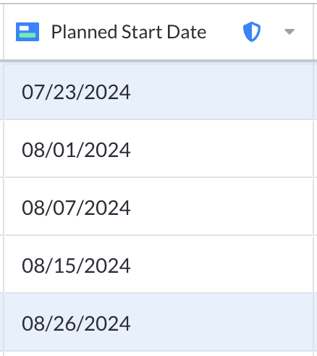Open the Planned Start Date column dropdown arrow

click(289, 32)
